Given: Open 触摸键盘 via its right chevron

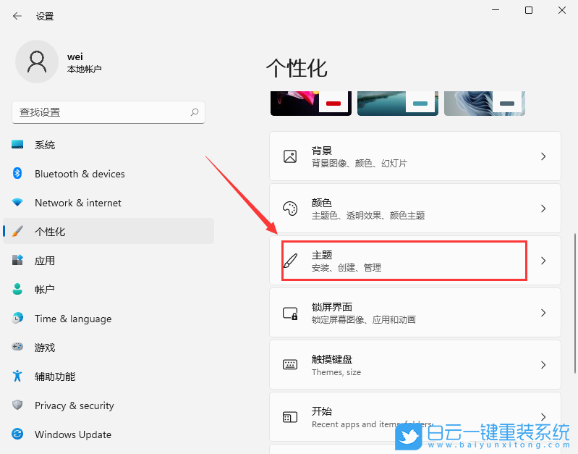Looking at the screenshot, I should [x=543, y=365].
